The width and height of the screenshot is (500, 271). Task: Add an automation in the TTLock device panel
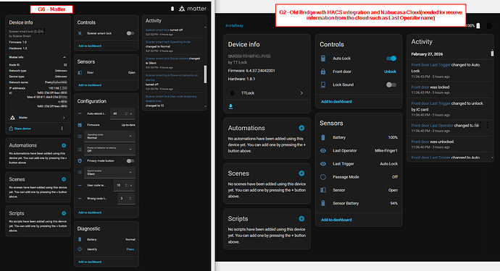[x=301, y=128]
